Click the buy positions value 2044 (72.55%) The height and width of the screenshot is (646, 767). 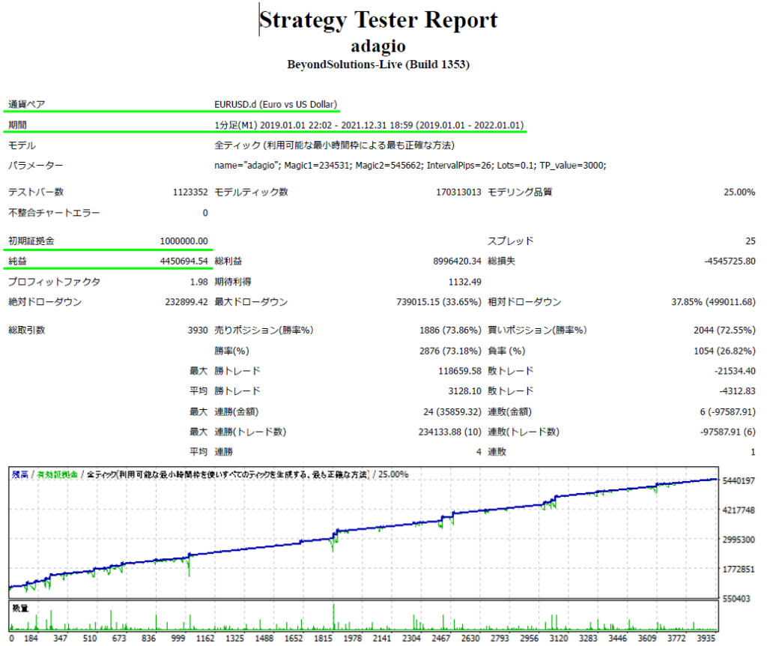724,330
